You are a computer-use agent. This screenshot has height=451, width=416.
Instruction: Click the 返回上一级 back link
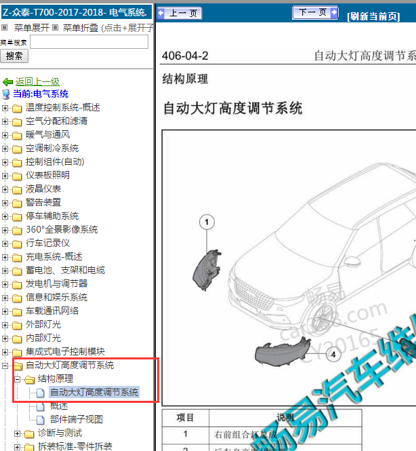coord(37,81)
